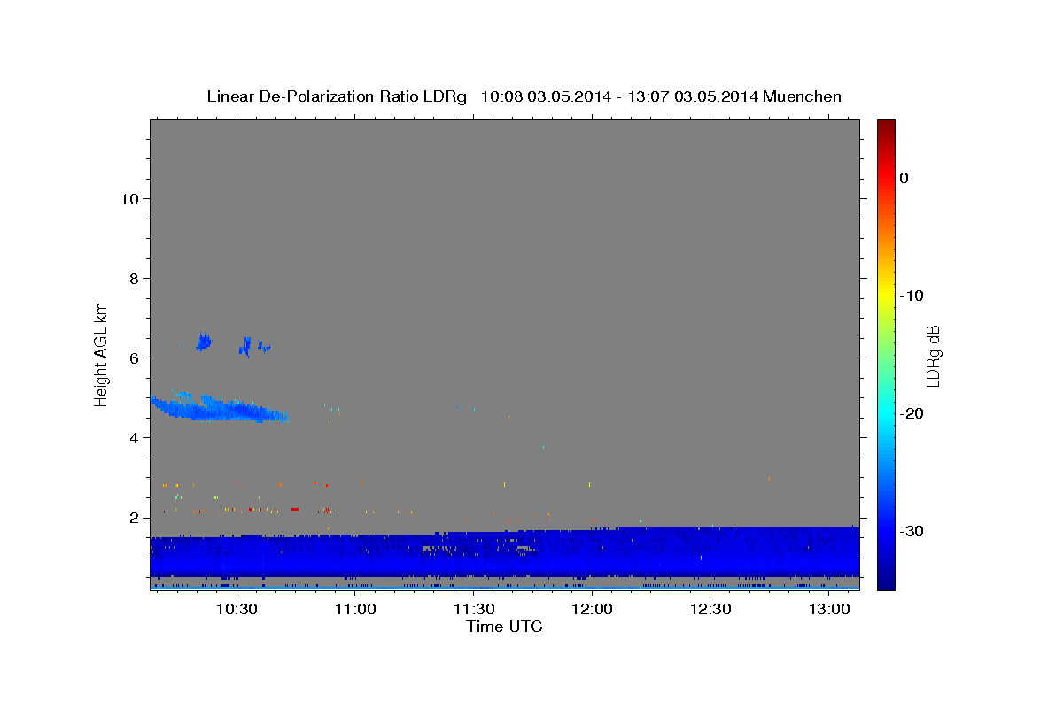Click the height tick label 8

click(x=133, y=279)
